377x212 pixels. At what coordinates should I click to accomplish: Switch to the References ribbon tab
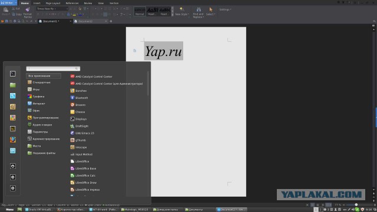pos(72,3)
